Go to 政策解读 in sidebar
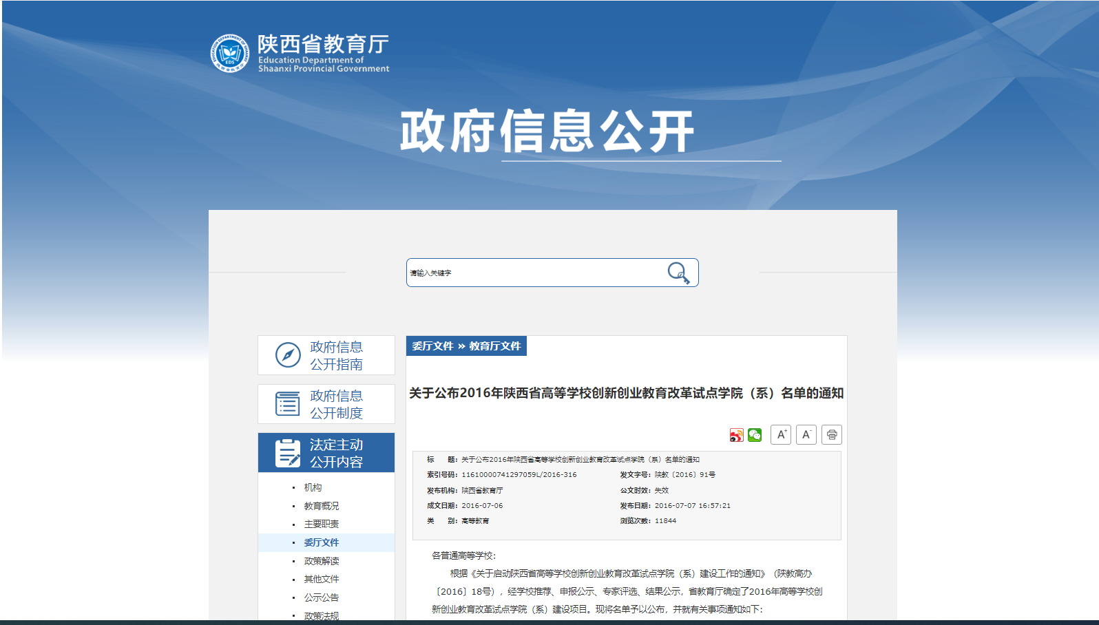 [321, 561]
